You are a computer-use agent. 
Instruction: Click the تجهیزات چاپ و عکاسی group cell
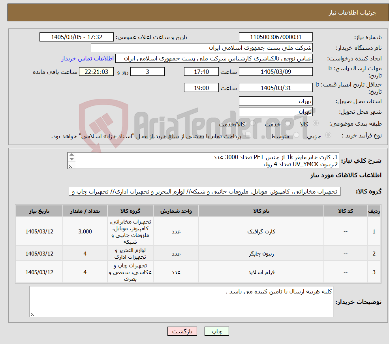pos(130,272)
